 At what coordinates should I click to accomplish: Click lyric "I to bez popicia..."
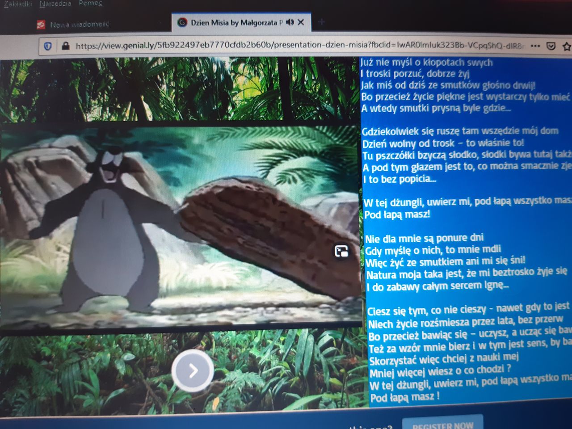[399, 179]
